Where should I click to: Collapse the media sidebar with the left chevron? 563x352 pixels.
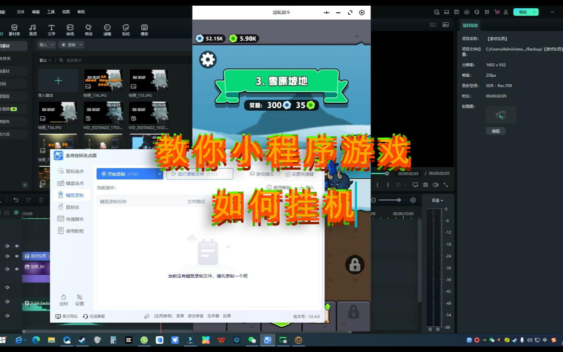tap(25, 185)
